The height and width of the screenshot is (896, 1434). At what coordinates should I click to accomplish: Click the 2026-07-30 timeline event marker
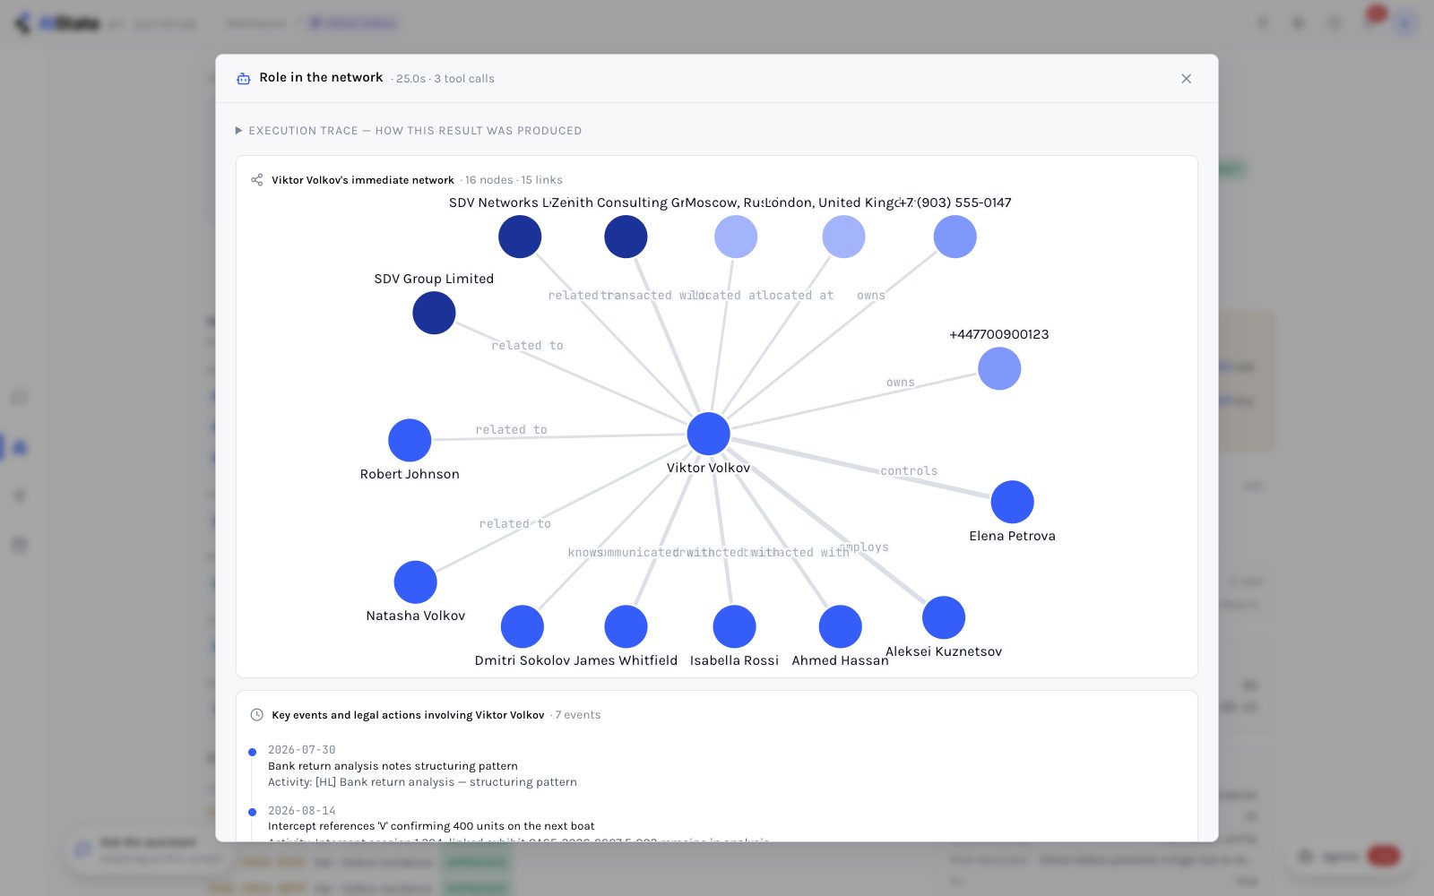(x=252, y=752)
